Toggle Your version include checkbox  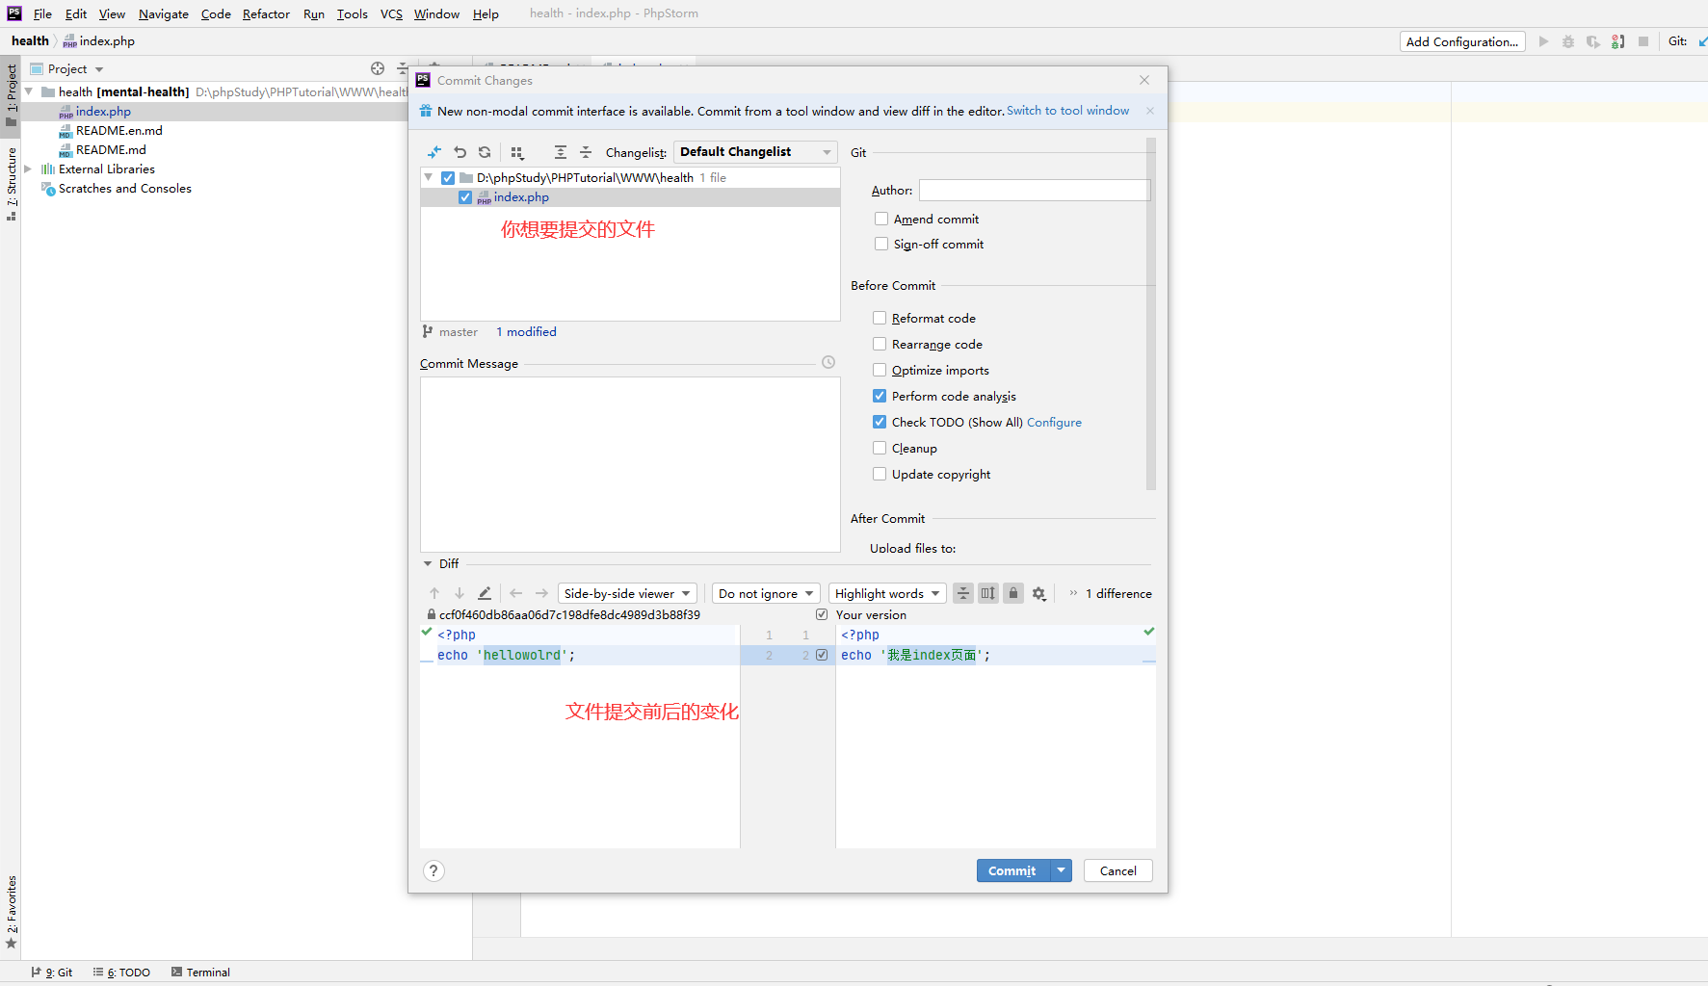pyautogui.click(x=822, y=614)
